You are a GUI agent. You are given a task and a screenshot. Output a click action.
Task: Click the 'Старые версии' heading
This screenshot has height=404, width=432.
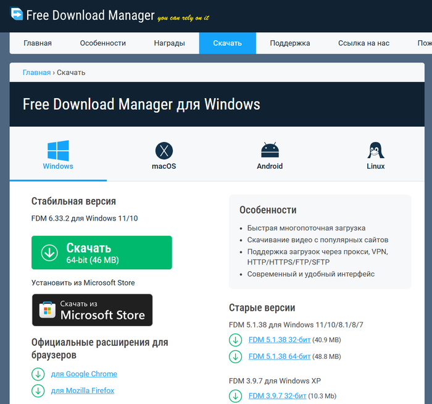262,308
